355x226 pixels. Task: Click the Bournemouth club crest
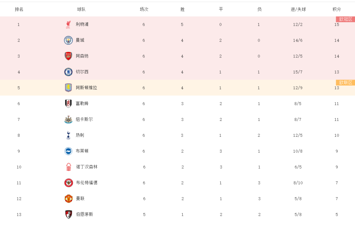click(x=68, y=214)
